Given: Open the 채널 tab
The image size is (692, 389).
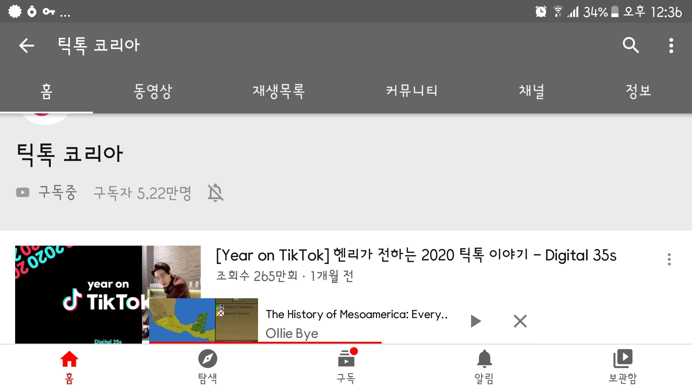Looking at the screenshot, I should click(532, 91).
